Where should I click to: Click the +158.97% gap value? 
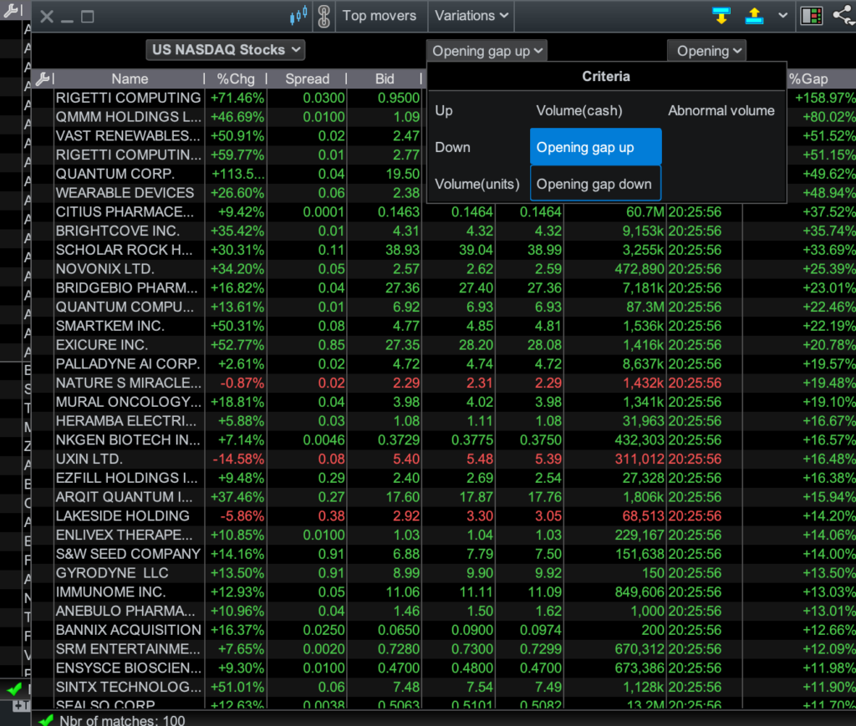pos(824,99)
